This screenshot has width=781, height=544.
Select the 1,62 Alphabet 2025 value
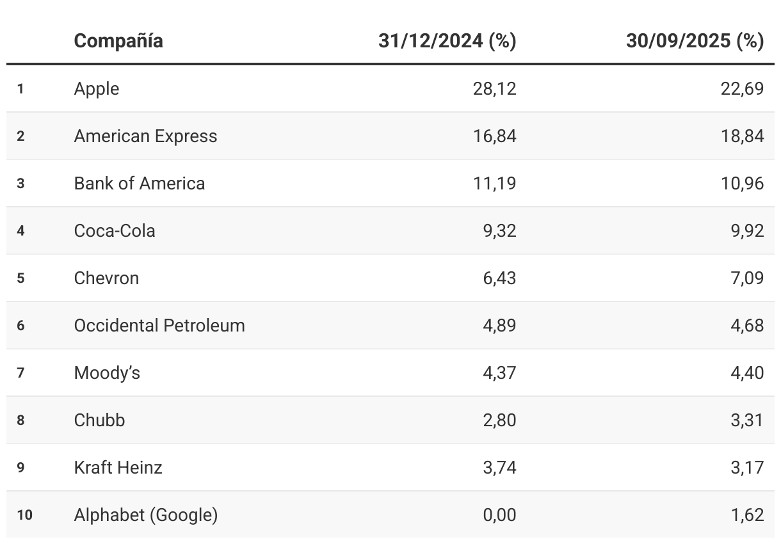tap(747, 515)
